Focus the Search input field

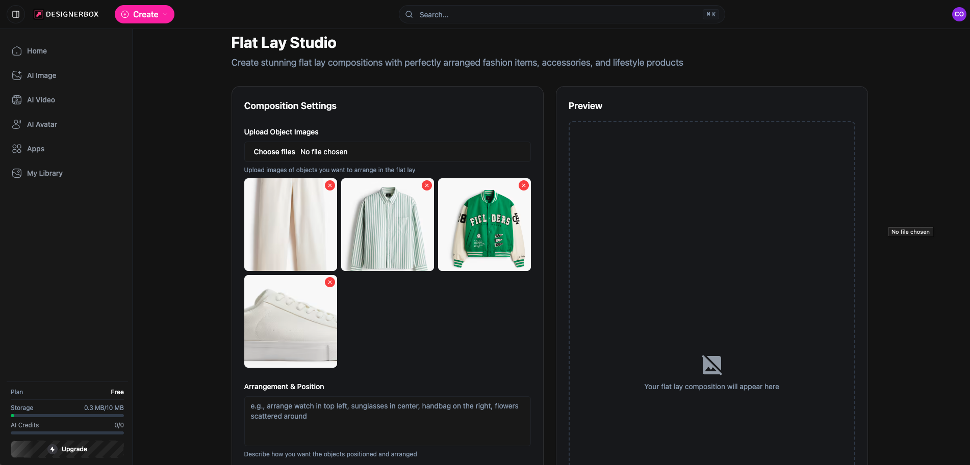coord(561,14)
